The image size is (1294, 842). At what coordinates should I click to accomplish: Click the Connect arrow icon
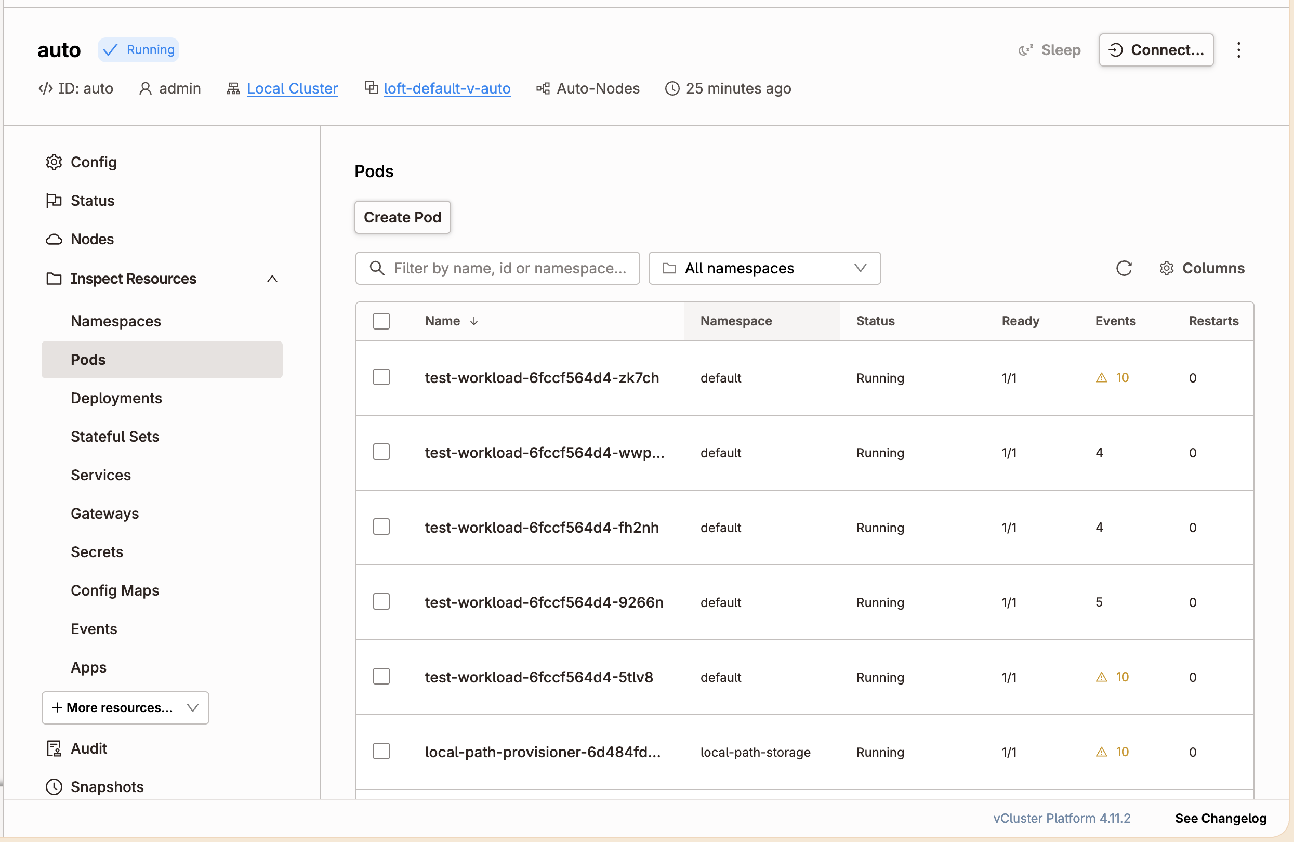1116,50
